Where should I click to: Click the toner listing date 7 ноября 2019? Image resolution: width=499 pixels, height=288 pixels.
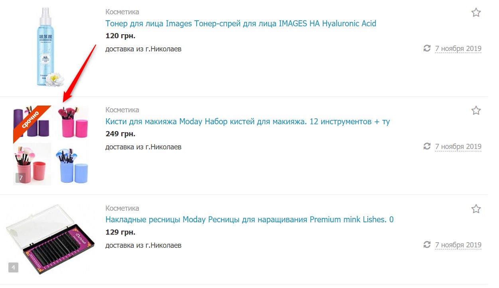(x=458, y=49)
